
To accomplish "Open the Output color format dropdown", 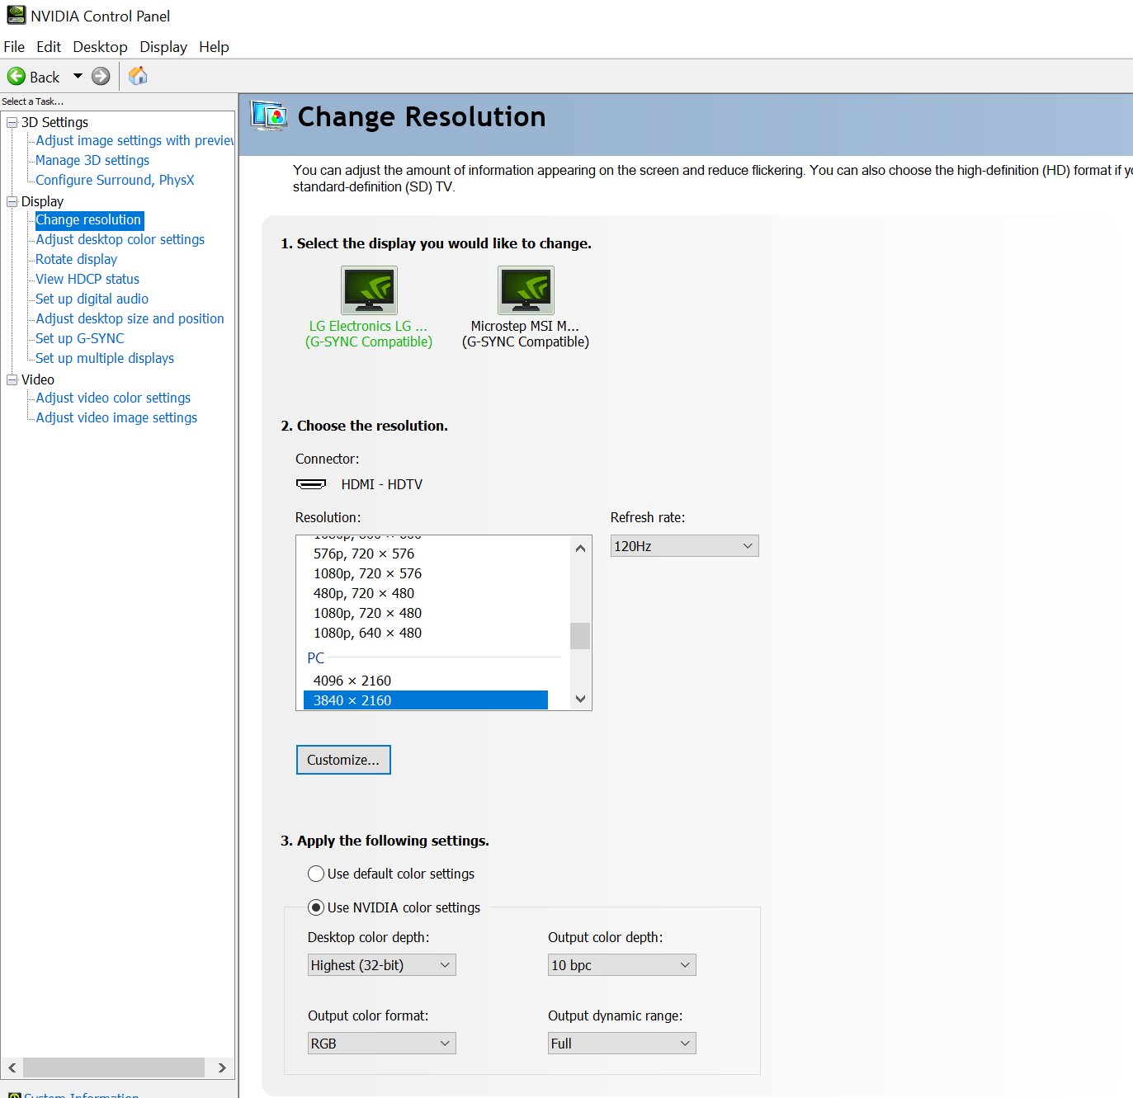I will [381, 1044].
